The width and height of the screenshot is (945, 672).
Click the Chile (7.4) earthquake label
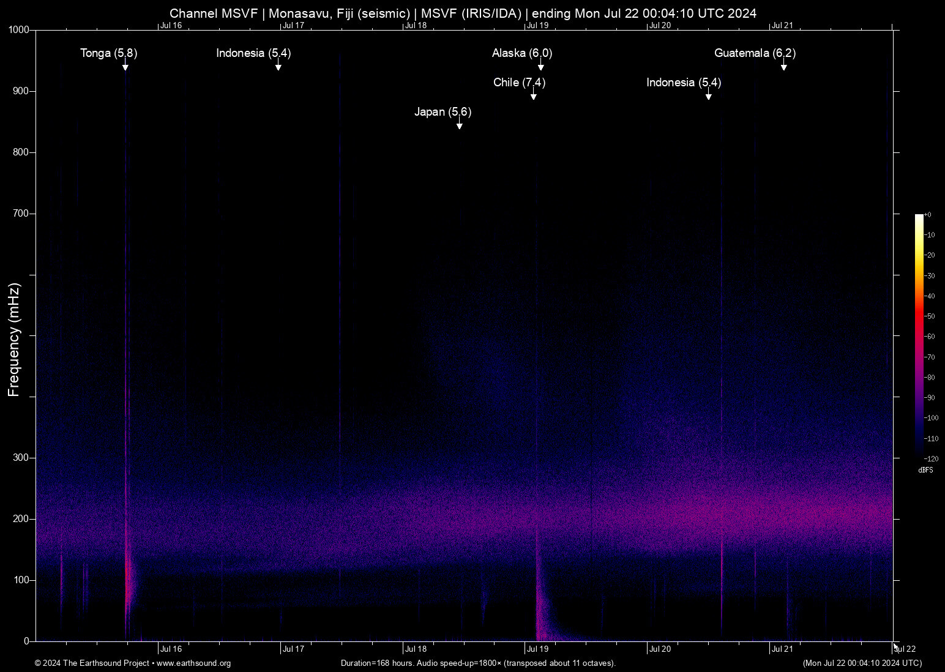click(x=519, y=83)
